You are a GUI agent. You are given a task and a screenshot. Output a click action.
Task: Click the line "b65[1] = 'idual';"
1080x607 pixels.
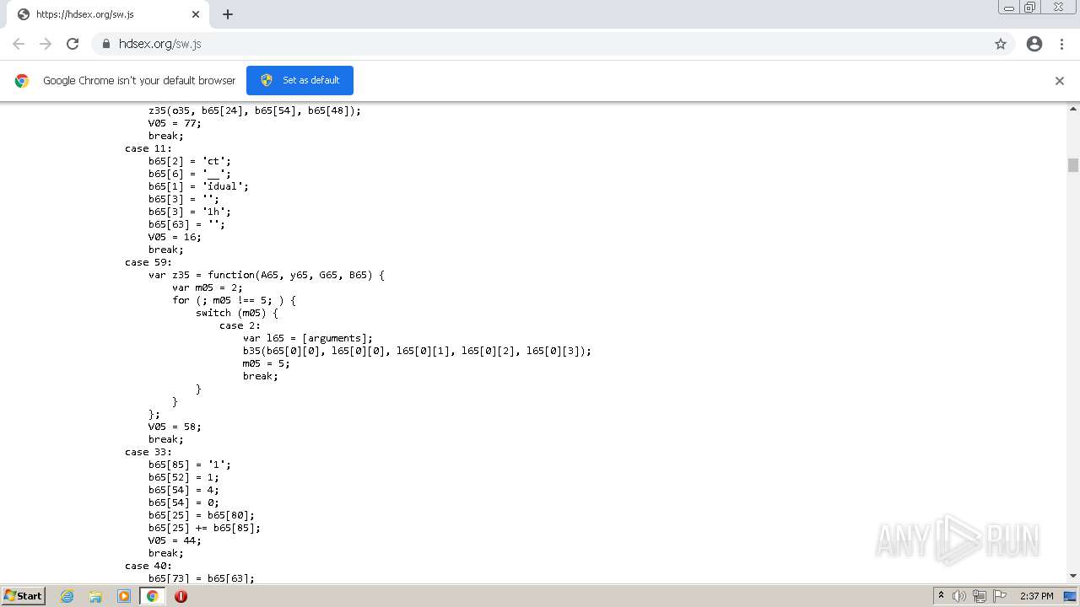198,186
